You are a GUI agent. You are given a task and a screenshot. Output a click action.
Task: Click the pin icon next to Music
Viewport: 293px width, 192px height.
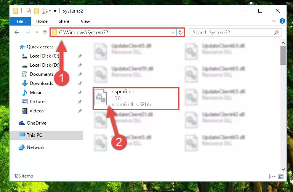[80, 93]
